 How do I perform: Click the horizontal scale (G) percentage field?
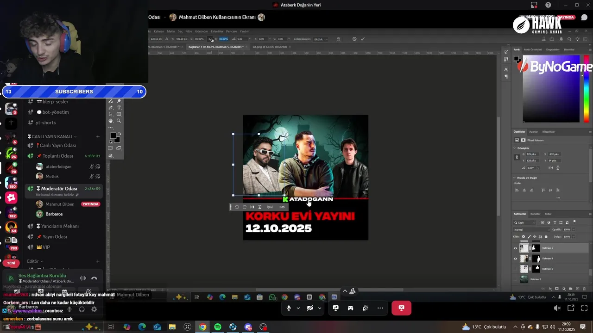(199, 39)
